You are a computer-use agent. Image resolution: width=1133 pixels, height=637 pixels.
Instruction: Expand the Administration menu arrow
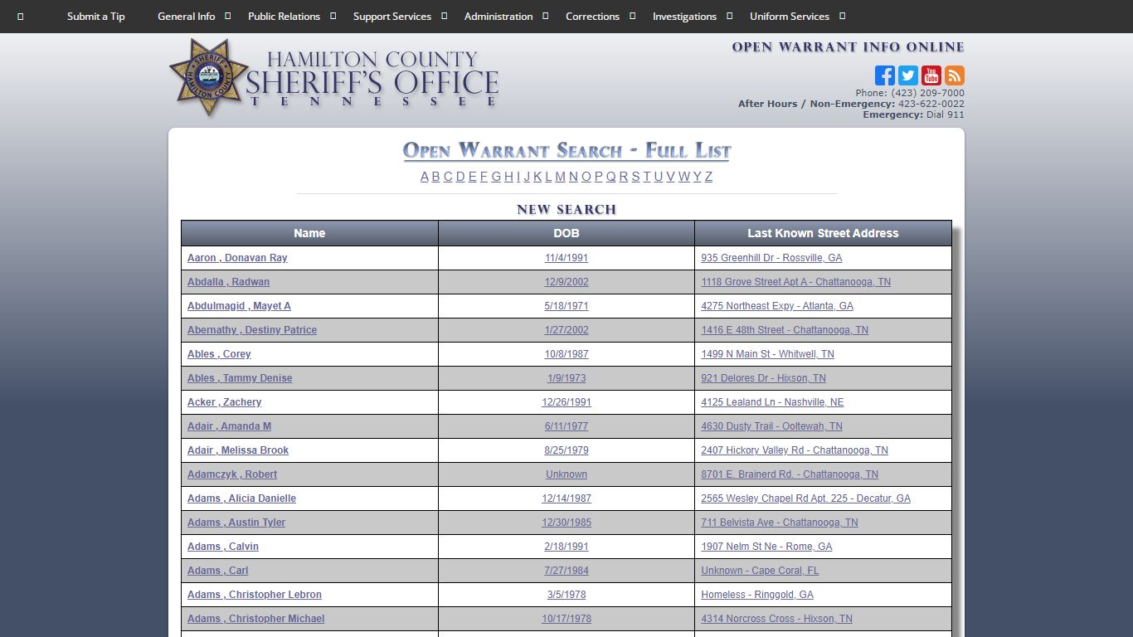[546, 16]
